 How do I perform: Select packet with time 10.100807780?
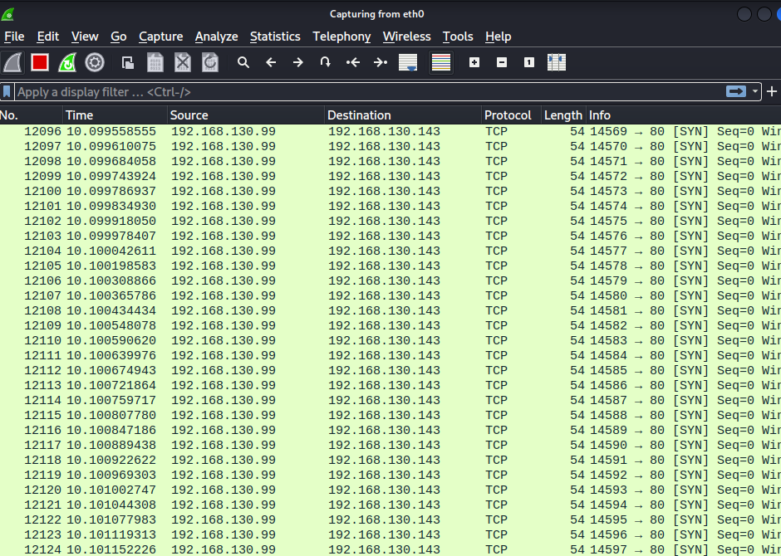pos(390,415)
